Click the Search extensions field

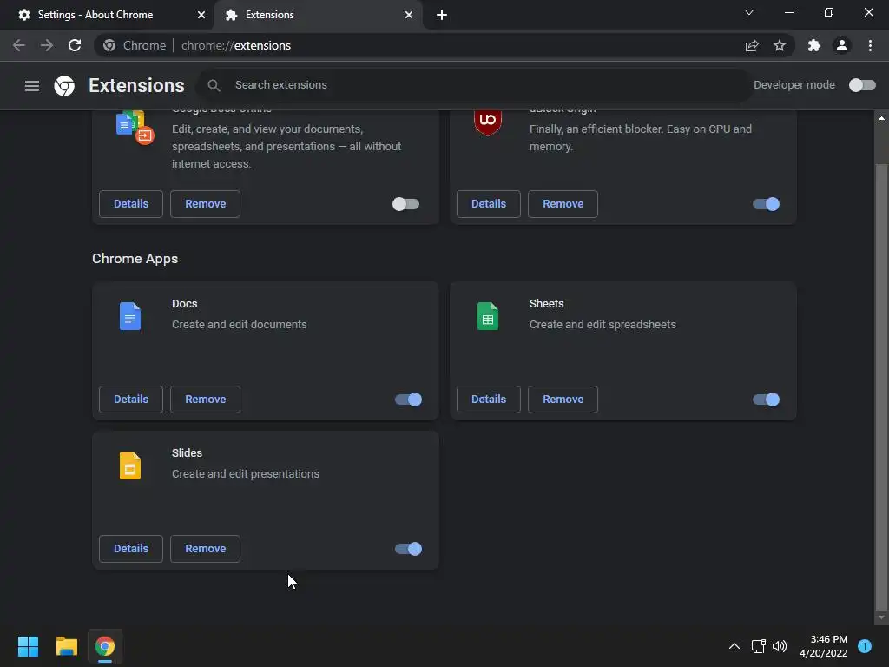474,85
